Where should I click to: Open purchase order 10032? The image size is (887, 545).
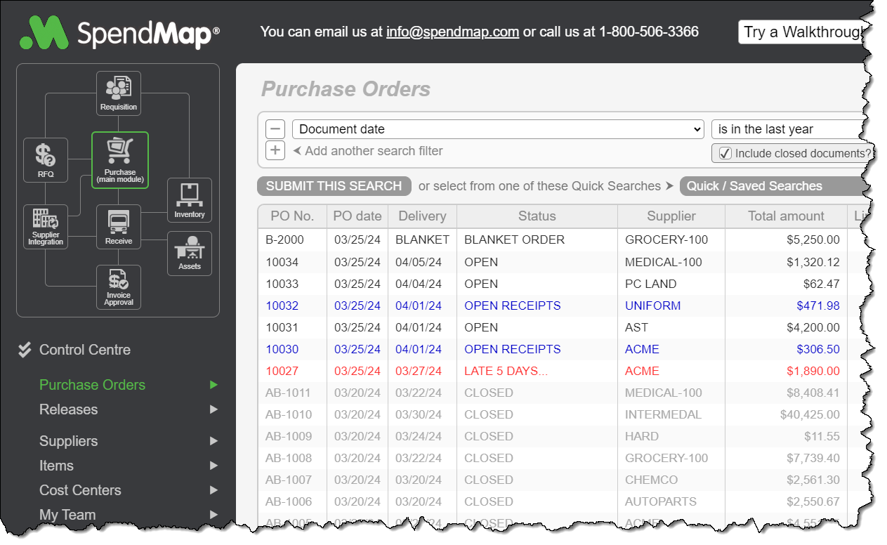(x=292, y=306)
